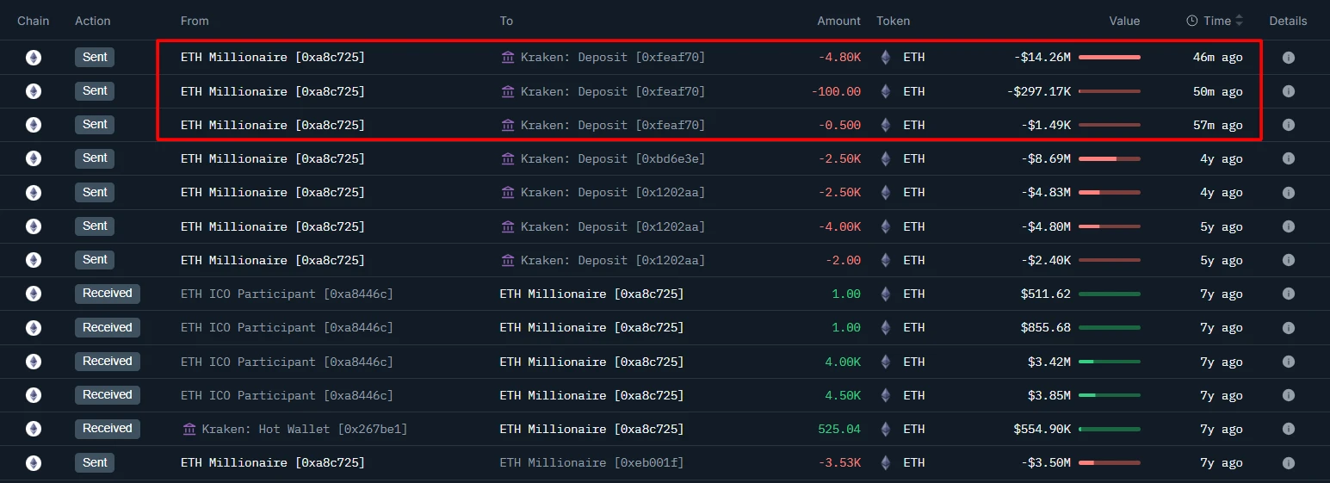This screenshot has height=483, width=1330.
Task: Click Ethereum chain icon in first row
Action: [x=34, y=58]
